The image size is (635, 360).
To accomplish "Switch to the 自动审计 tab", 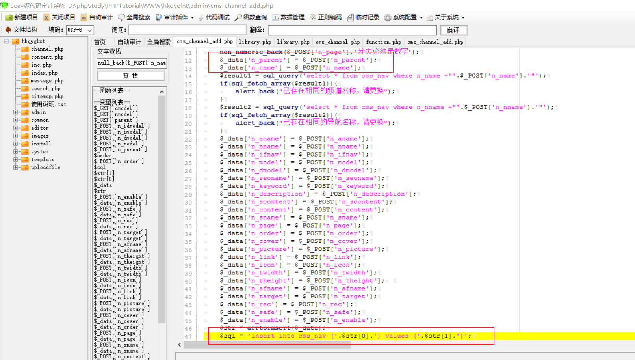I will click(x=129, y=42).
